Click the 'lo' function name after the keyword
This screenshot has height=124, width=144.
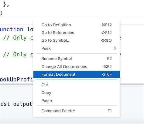[x=30, y=29]
